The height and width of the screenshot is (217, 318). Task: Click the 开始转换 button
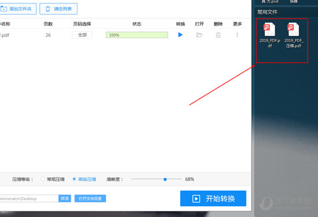(213, 198)
